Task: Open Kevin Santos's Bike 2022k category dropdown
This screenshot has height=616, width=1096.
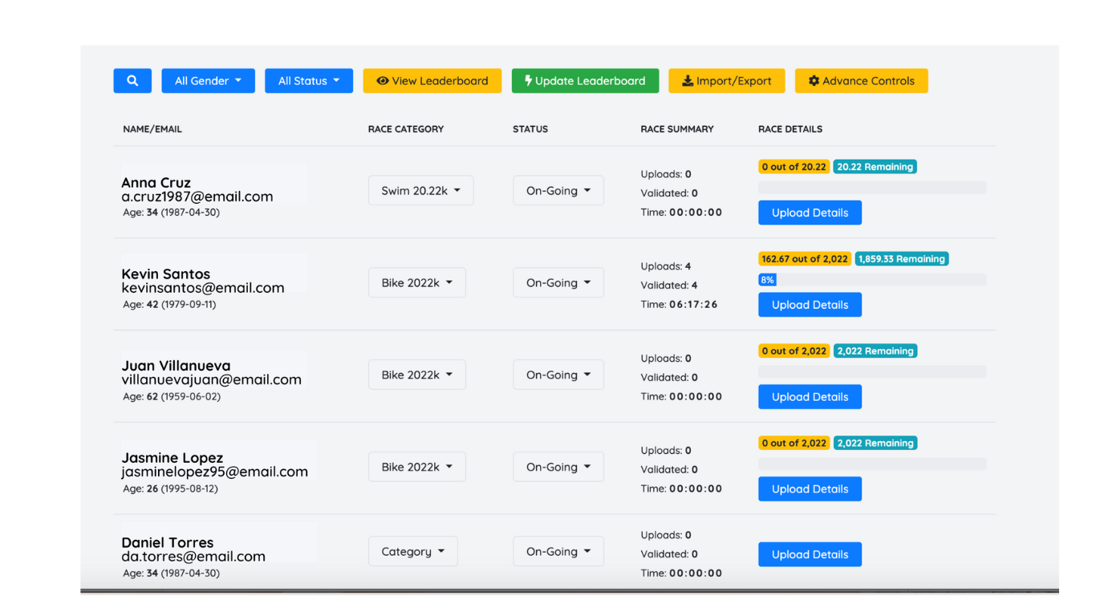Action: pyautogui.click(x=417, y=283)
